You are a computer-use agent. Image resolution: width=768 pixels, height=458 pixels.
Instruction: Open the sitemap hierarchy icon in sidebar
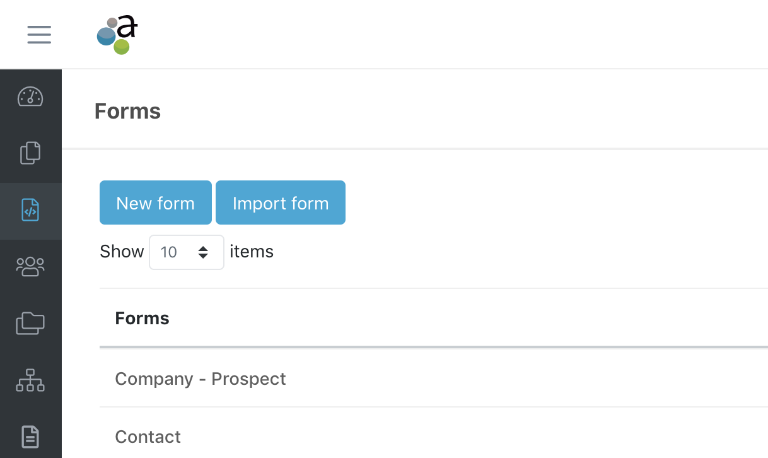click(x=30, y=380)
